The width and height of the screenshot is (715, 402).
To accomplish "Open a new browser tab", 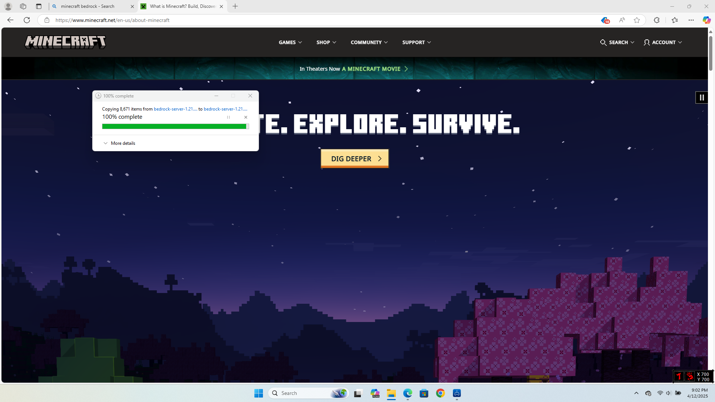I will 235,6.
